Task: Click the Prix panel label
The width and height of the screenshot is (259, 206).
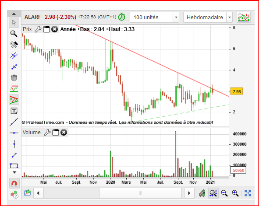Action: click(x=27, y=29)
